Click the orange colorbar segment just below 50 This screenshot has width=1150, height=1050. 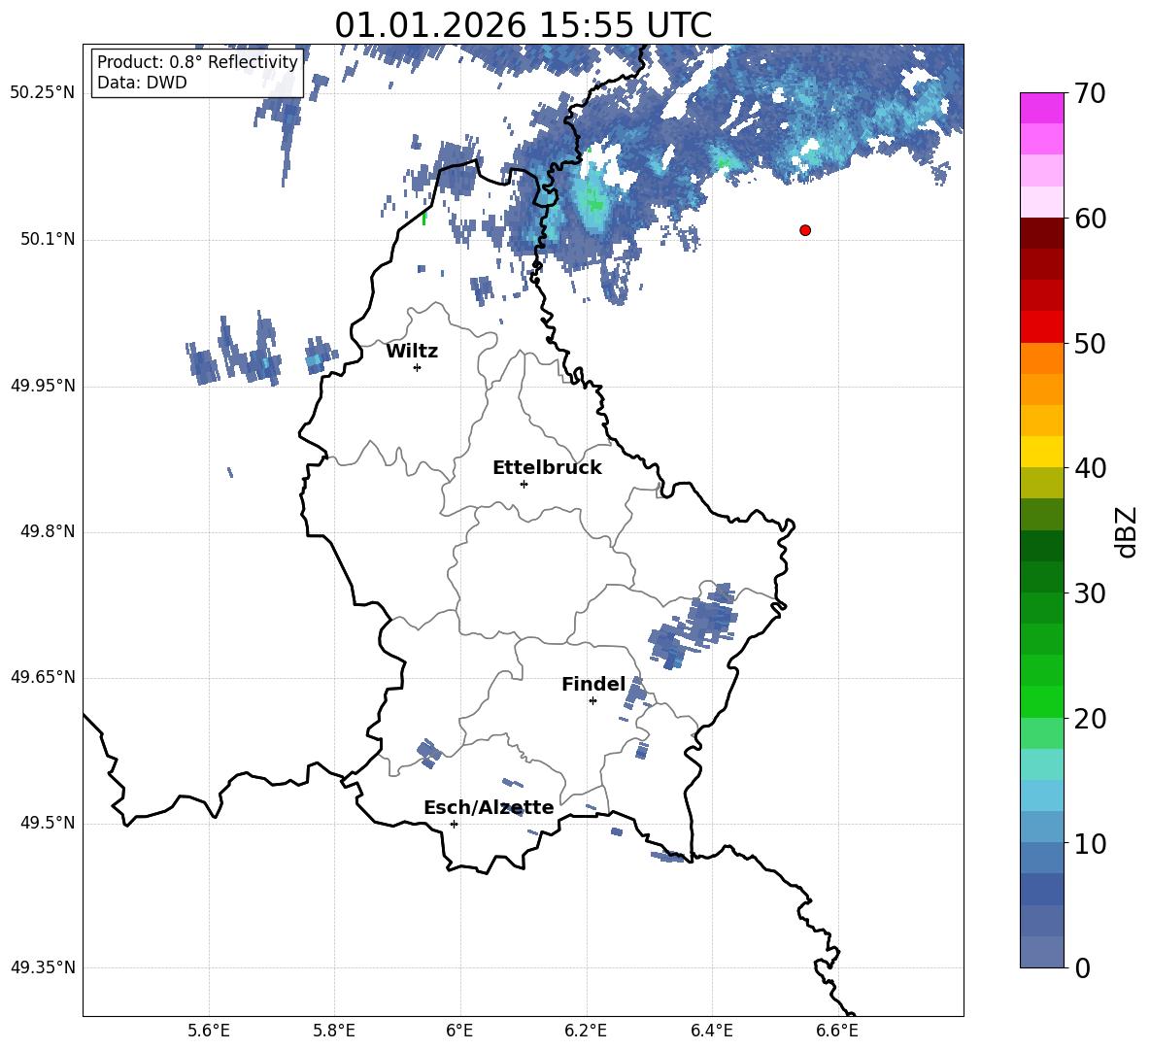coord(1041,358)
